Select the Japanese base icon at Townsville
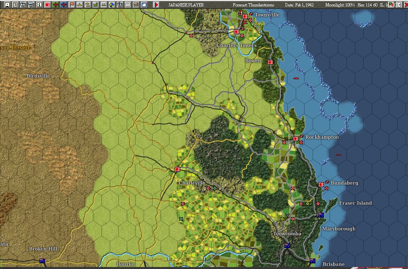The image size is (408, 269). point(245,16)
